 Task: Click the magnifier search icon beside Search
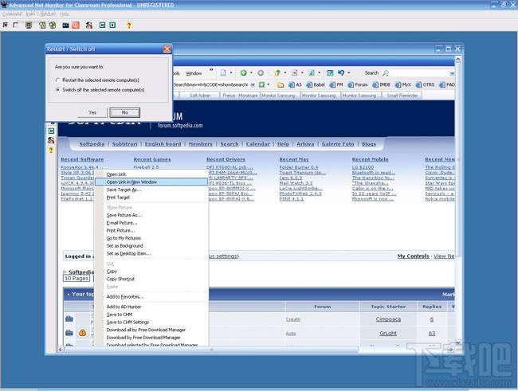pos(385,73)
